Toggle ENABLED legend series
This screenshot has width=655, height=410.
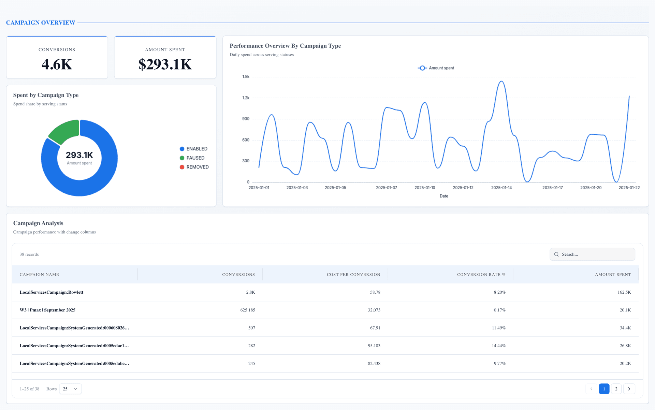193,149
